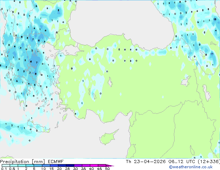Click the 2–5 mm legend color box
The width and height of the screenshot is (220, 170).
[30, 165]
